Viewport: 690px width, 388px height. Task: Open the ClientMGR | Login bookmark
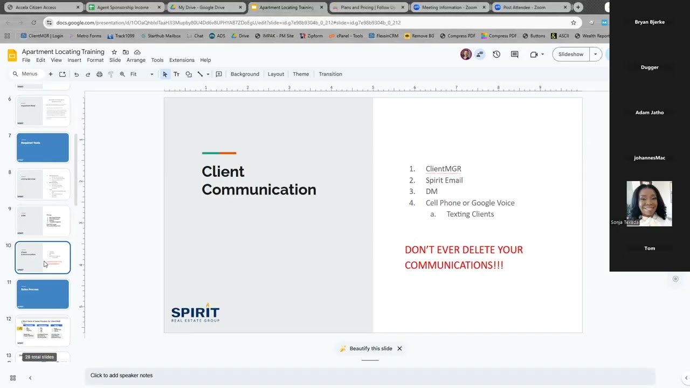click(x=42, y=36)
